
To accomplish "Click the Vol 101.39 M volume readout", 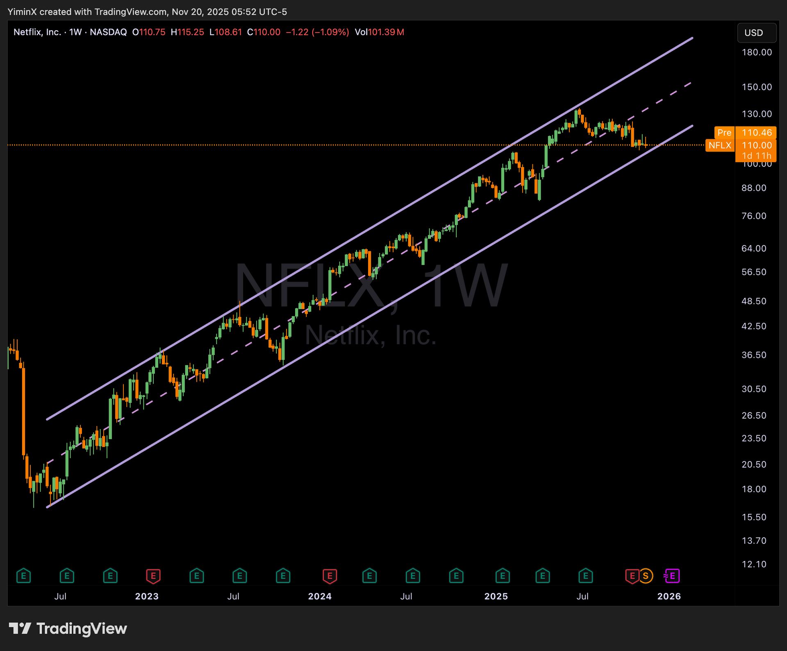I will tap(379, 32).
